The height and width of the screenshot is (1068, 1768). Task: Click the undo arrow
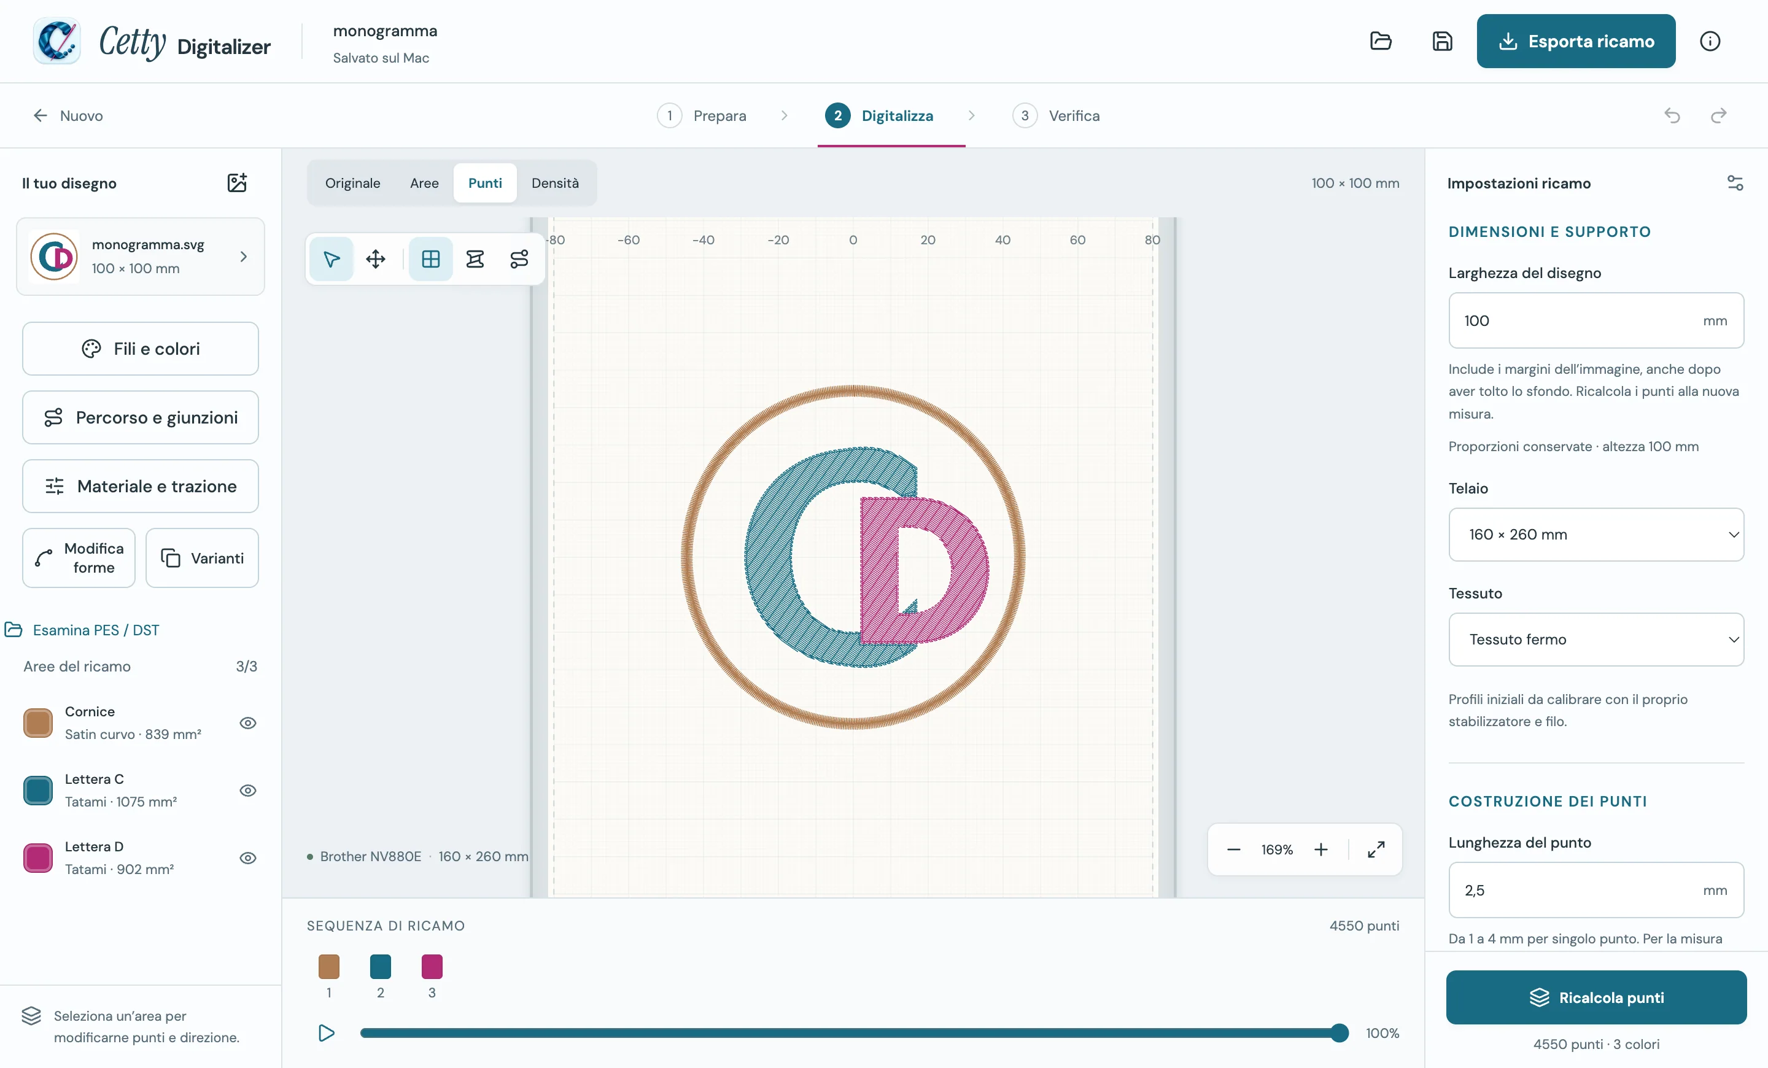[x=1672, y=115]
